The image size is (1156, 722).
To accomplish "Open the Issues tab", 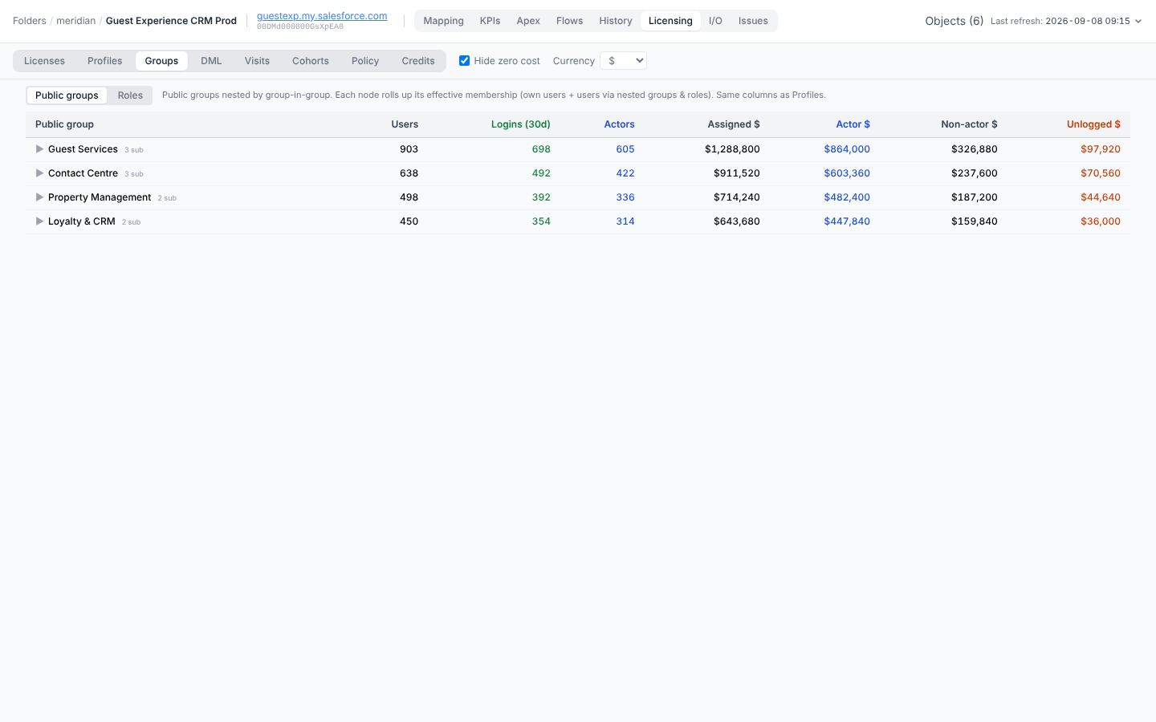I will point(753,21).
